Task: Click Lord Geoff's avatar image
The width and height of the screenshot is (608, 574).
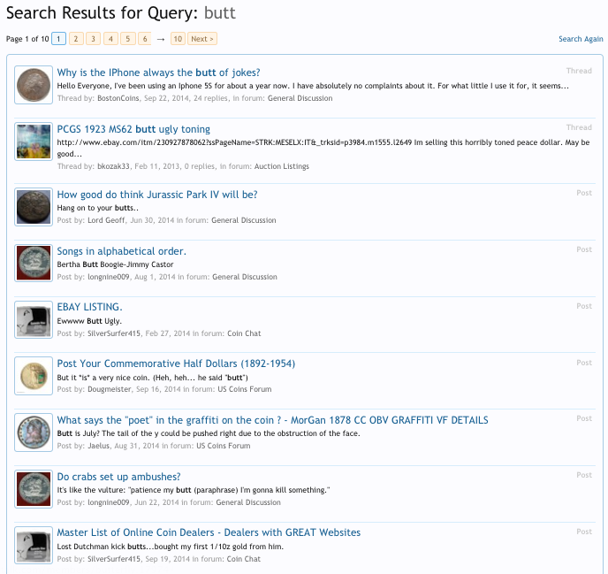Action: (34, 207)
